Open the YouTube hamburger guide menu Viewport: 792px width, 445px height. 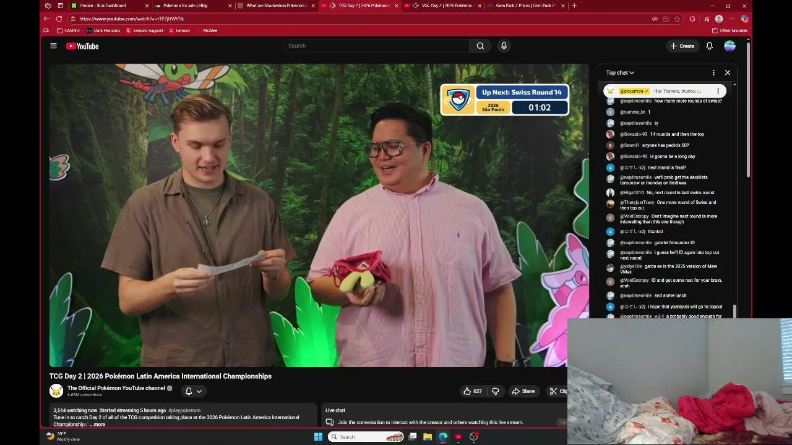click(53, 46)
